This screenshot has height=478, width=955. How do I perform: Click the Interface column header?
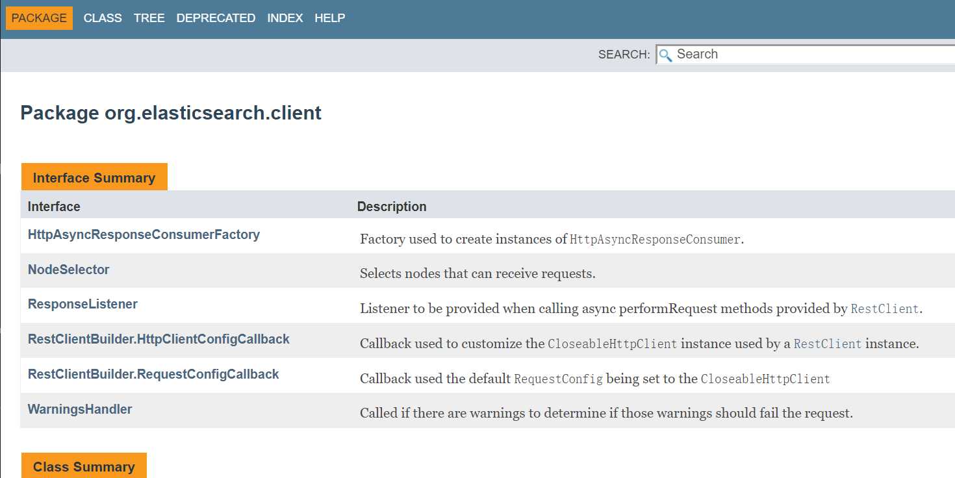click(54, 207)
